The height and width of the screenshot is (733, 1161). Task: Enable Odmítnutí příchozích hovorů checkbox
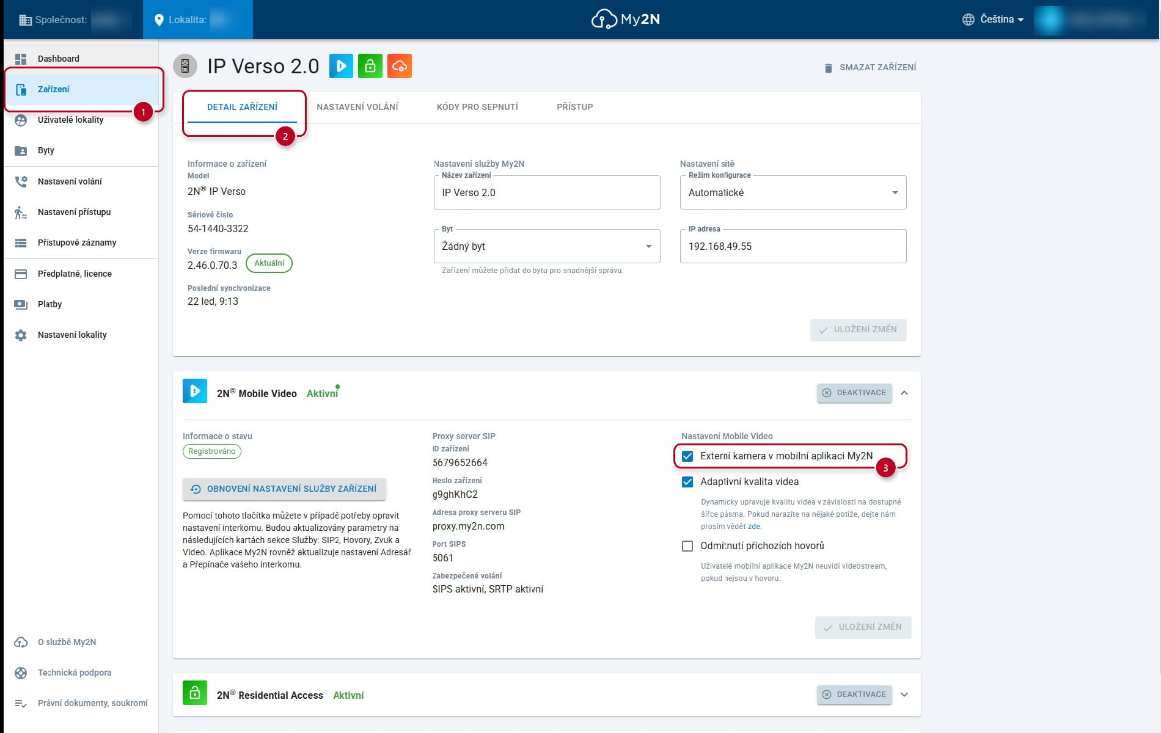pos(687,546)
